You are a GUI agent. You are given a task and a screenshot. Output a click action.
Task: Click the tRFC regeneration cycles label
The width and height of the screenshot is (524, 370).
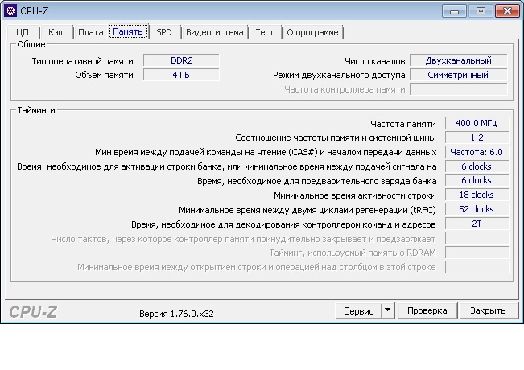point(307,210)
